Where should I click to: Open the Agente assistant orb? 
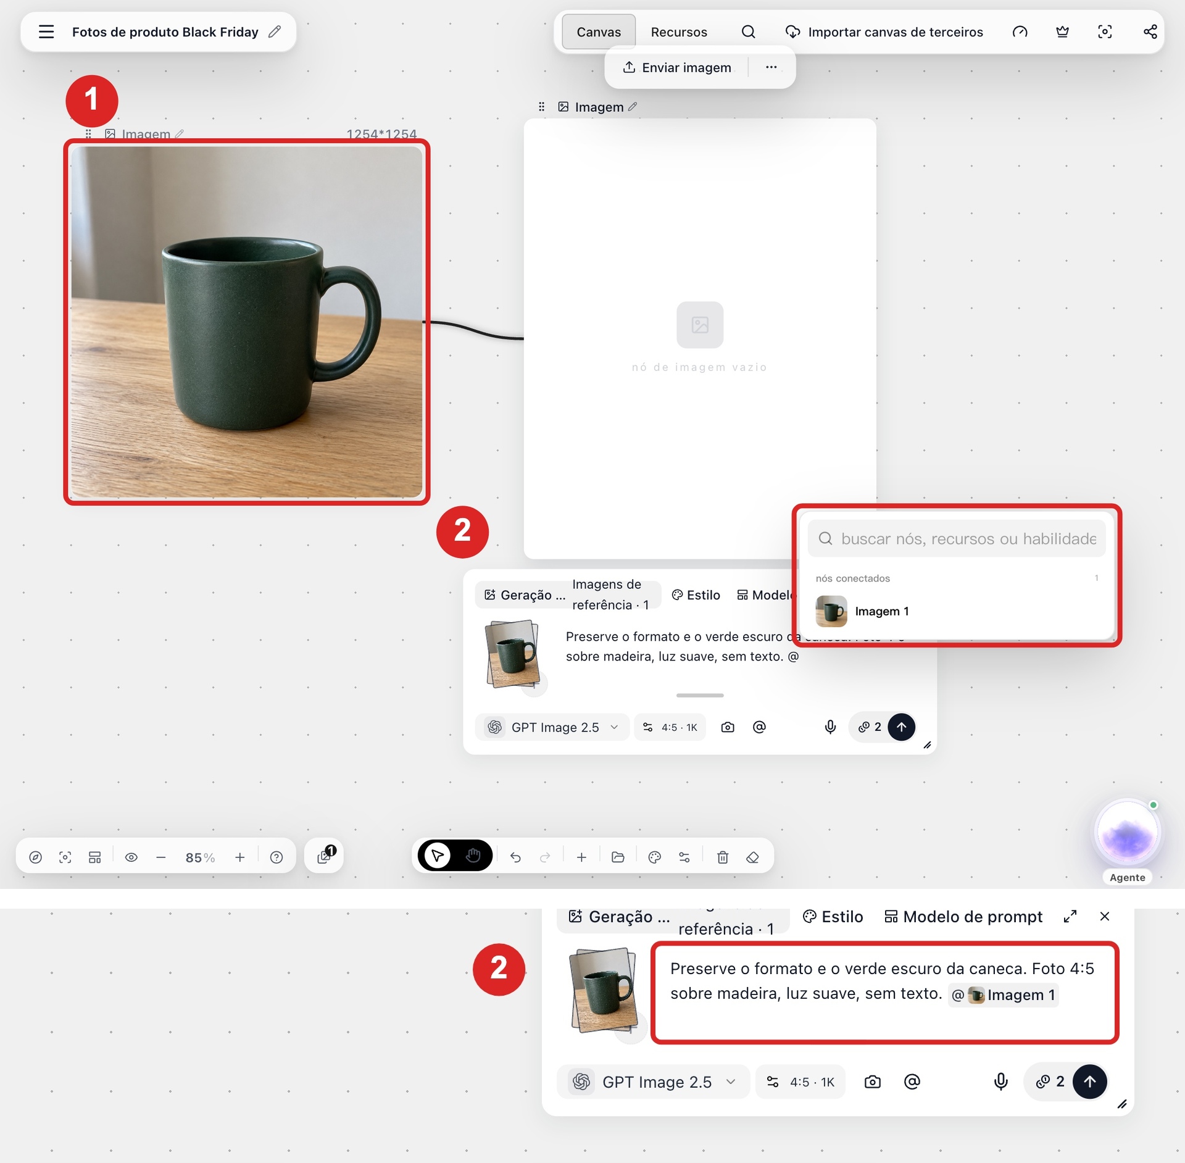(x=1127, y=833)
